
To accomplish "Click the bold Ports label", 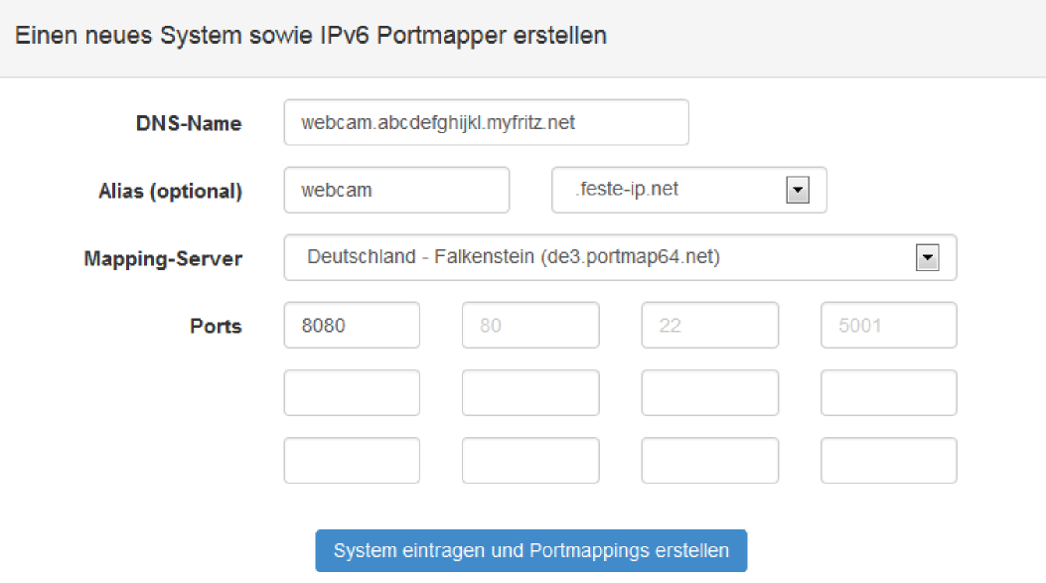I will (x=216, y=325).
